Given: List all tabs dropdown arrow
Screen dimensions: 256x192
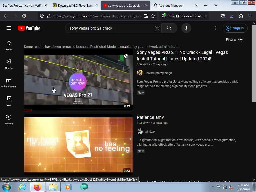Looking at the screenshot, I should [216, 5].
